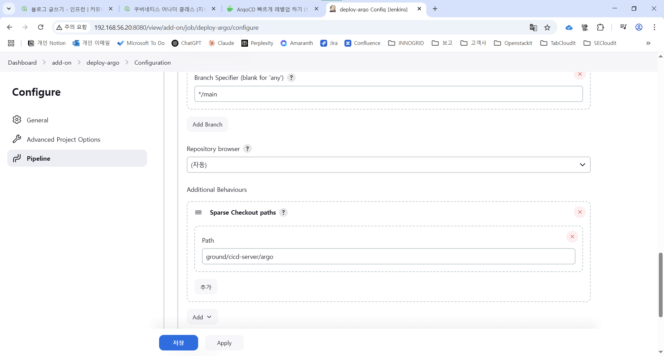This screenshot has width=664, height=356.
Task: Click the 추가 button to add a path
Action: point(206,287)
